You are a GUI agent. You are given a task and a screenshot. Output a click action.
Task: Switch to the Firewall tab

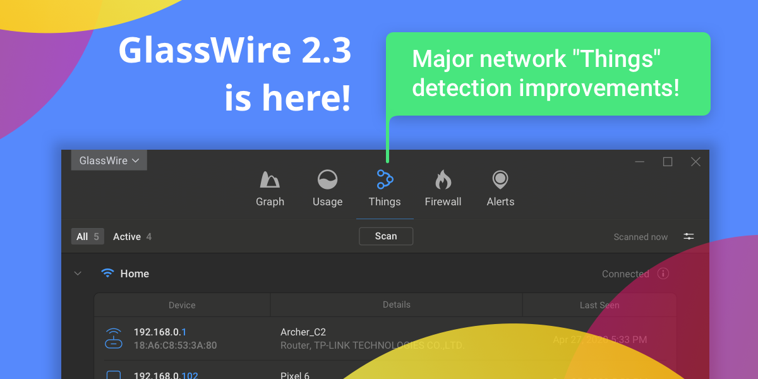(x=443, y=189)
